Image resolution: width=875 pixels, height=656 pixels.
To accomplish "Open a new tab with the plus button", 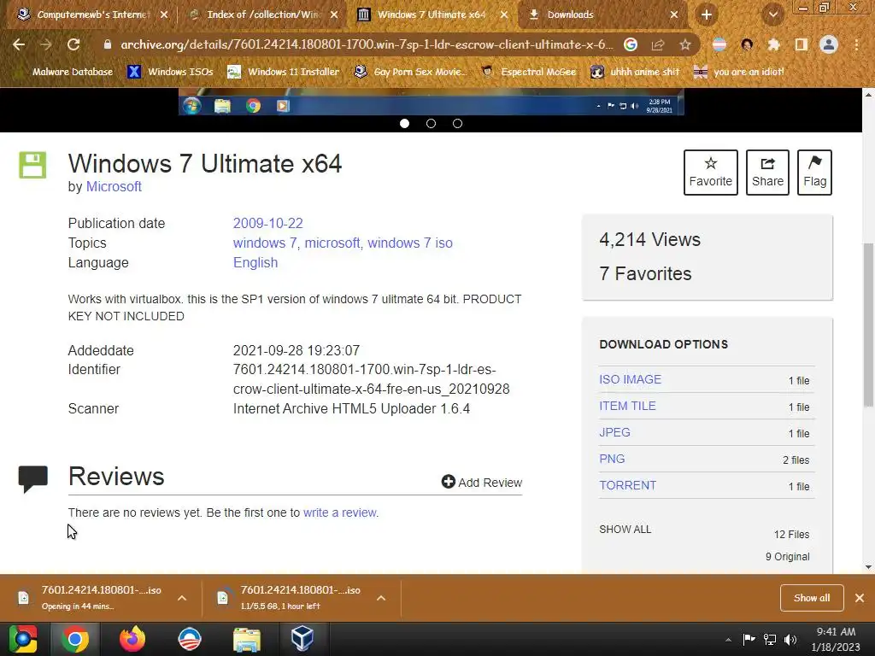I will pyautogui.click(x=707, y=15).
